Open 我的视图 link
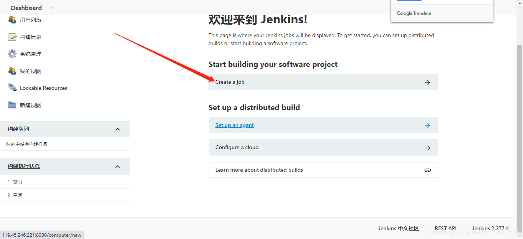523x239 pixels. (31, 71)
